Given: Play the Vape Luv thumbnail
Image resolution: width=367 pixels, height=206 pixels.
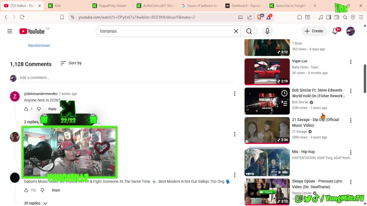Looking at the screenshot, I should [x=267, y=72].
